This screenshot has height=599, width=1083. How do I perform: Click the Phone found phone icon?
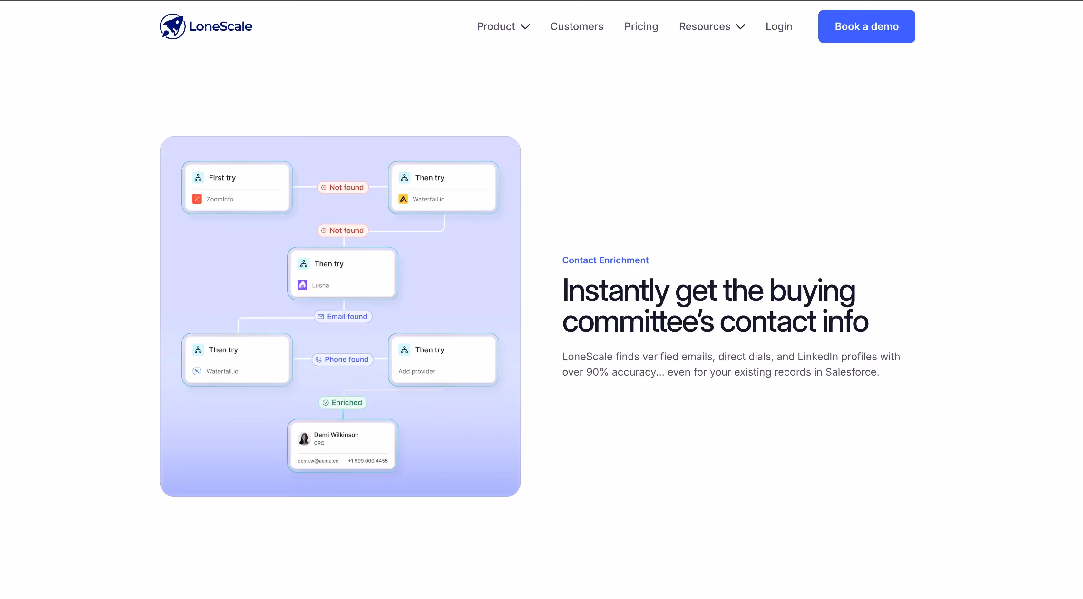tap(319, 360)
